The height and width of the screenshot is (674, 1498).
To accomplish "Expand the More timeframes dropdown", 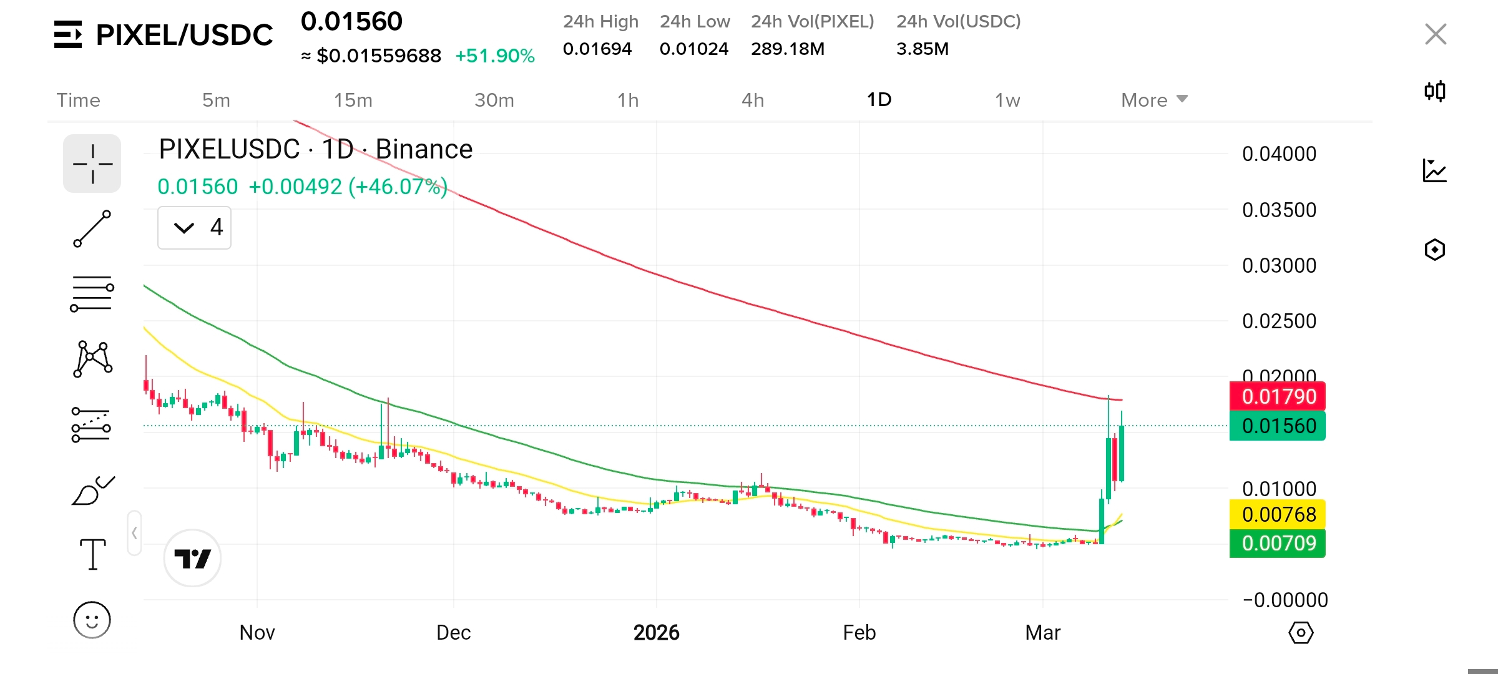I will click(1153, 100).
